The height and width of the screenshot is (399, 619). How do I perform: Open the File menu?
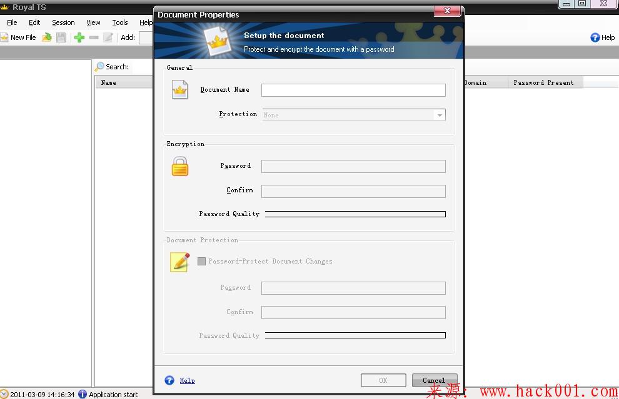pyautogui.click(x=12, y=22)
